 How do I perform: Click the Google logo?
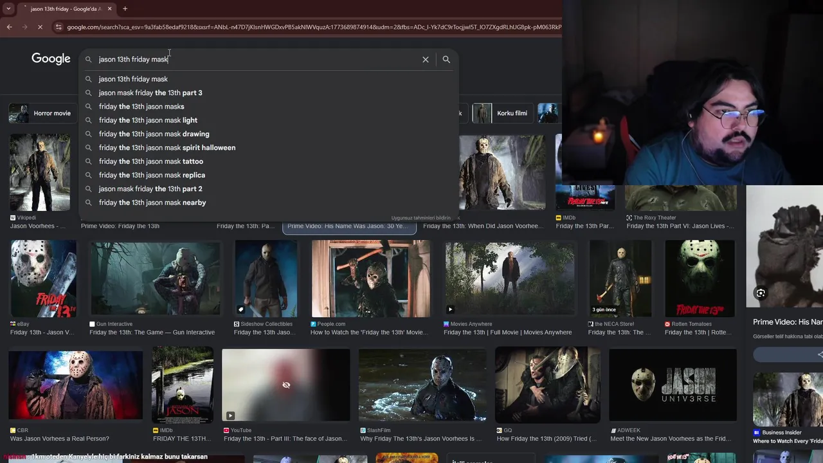coord(51,59)
